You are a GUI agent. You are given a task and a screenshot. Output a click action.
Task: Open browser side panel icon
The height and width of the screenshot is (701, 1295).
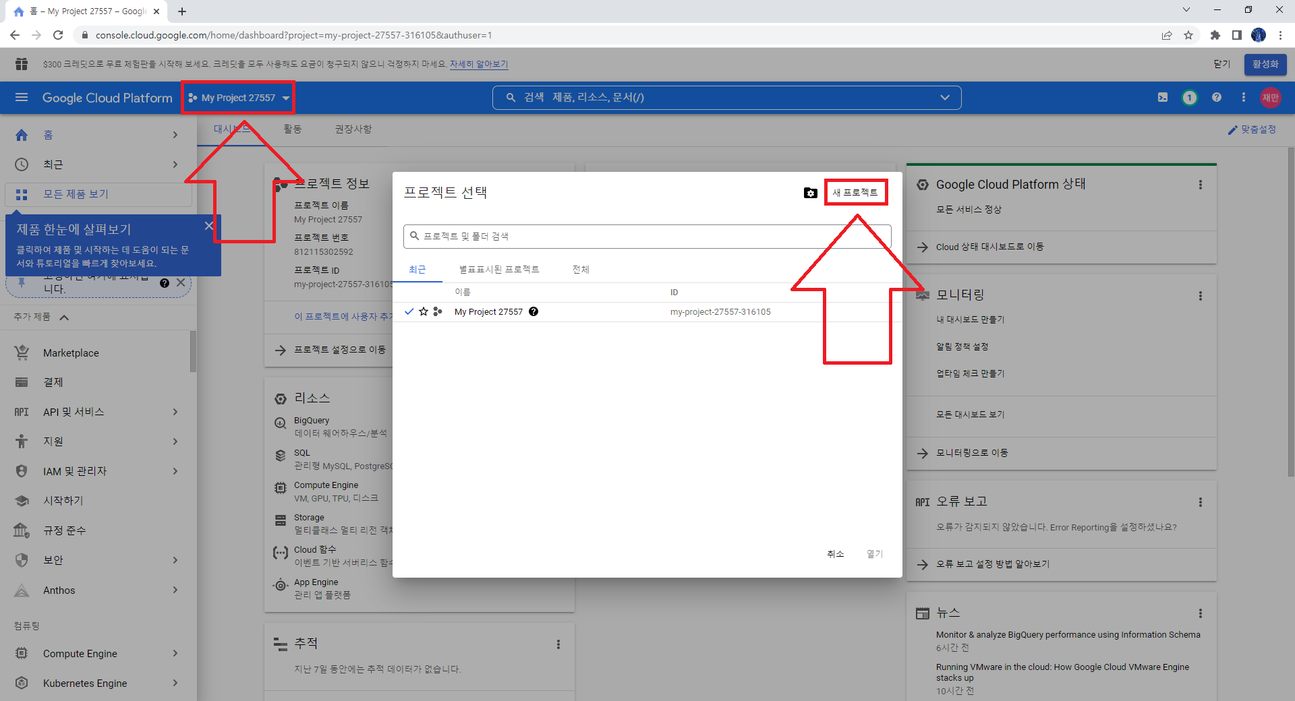pyautogui.click(x=1237, y=35)
